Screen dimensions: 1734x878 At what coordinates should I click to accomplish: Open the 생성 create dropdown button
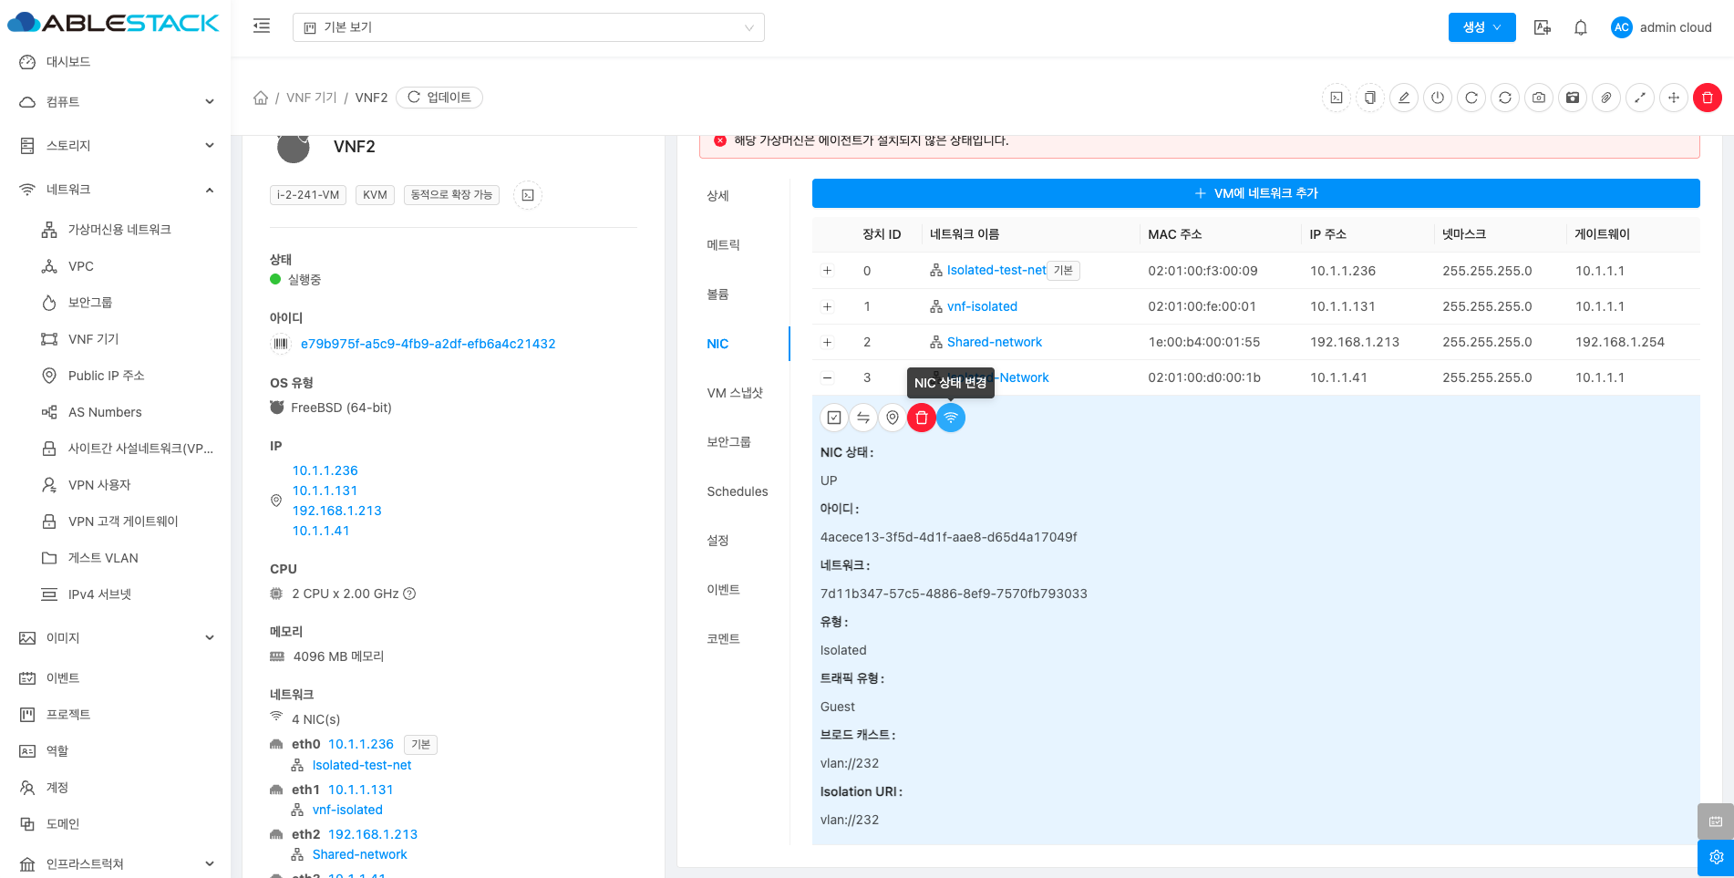click(1481, 27)
